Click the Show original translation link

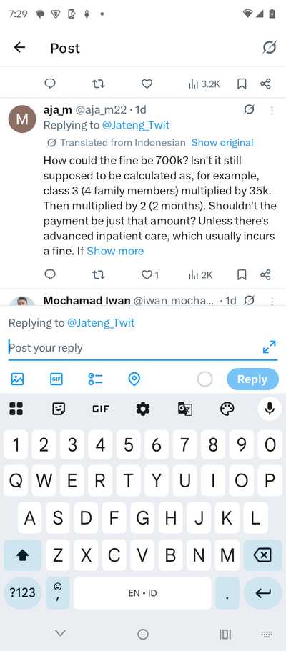coord(222,143)
